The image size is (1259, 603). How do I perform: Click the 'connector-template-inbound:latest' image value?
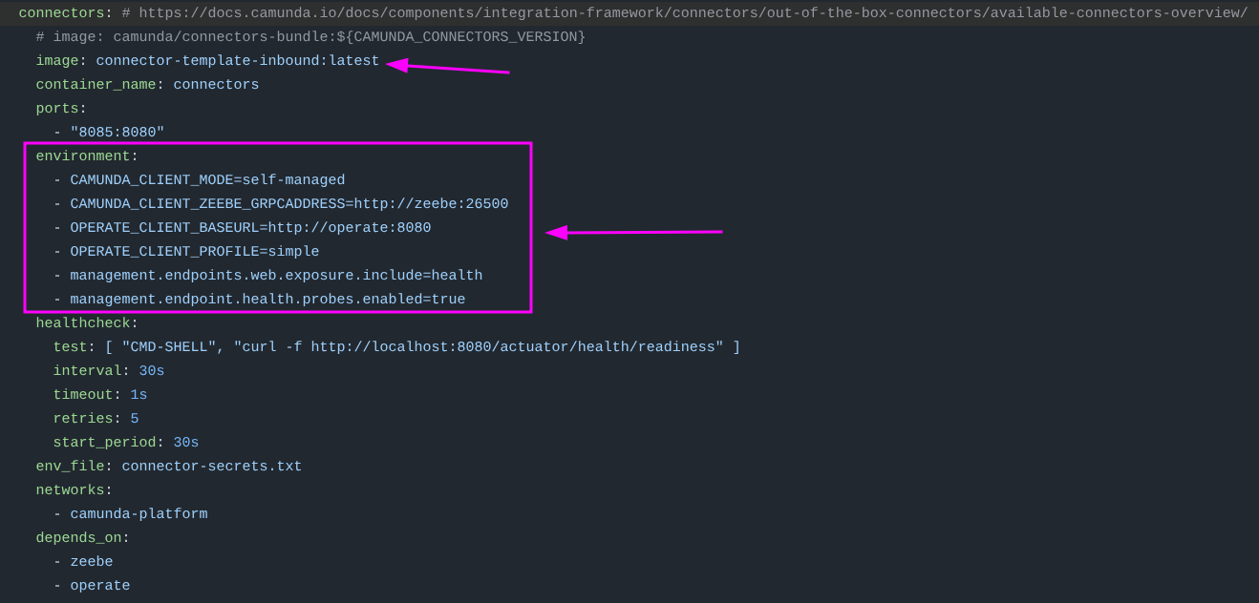pos(238,61)
